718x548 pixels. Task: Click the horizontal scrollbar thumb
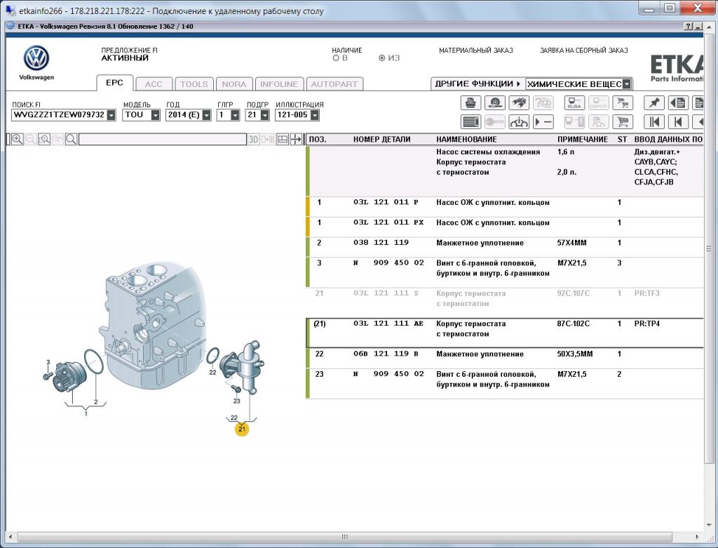click(x=344, y=537)
